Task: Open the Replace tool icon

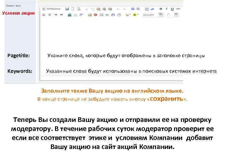Action: pyautogui.click(x=138, y=9)
